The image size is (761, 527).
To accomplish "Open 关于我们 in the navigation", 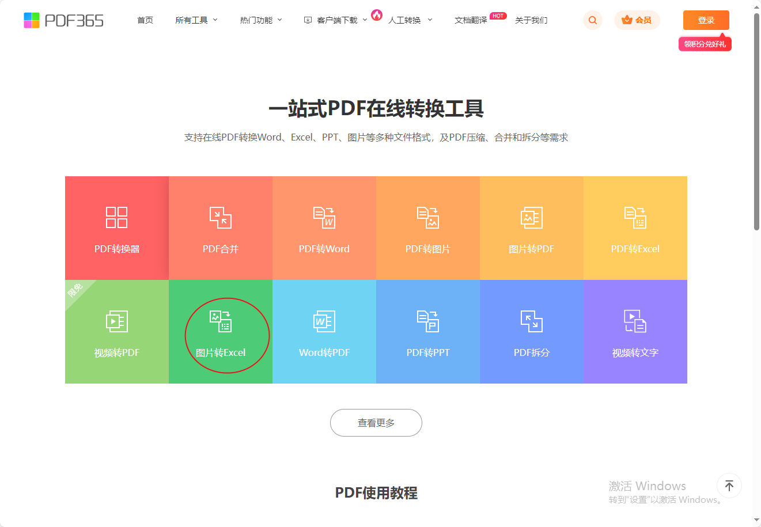I will (x=531, y=20).
